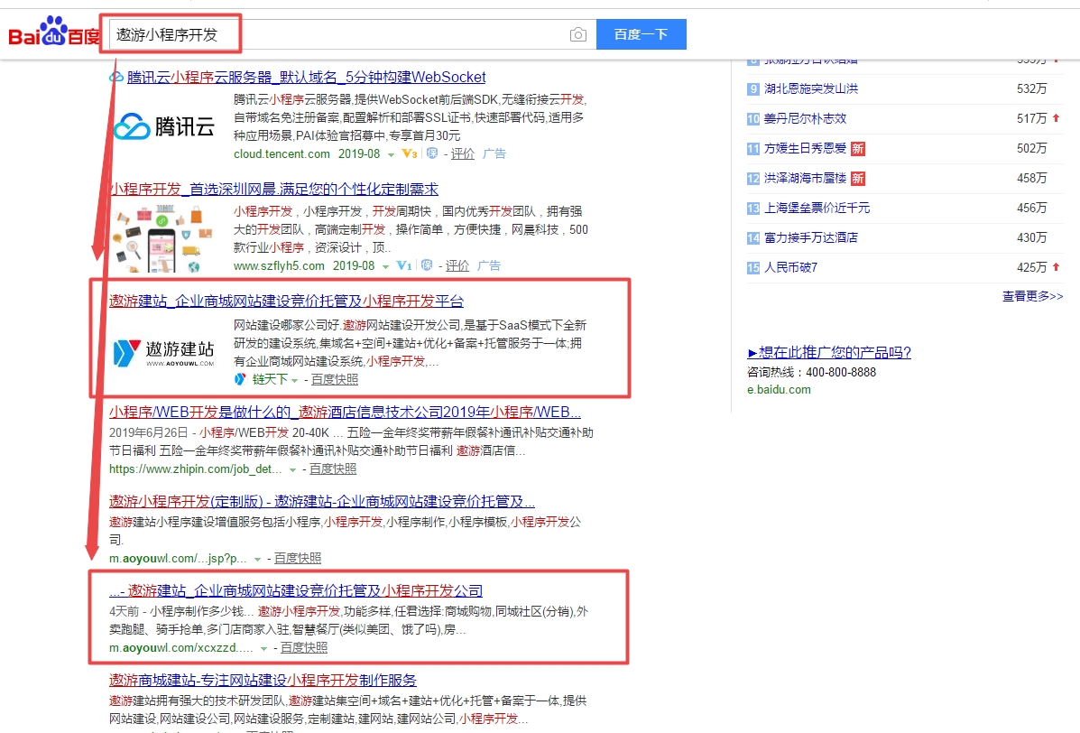Open the 腾讯云 logo thumbnail
This screenshot has height=733, width=1080.
(x=164, y=126)
